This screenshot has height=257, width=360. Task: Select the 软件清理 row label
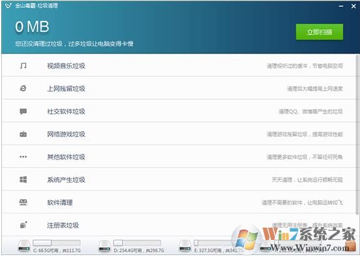[x=60, y=202]
